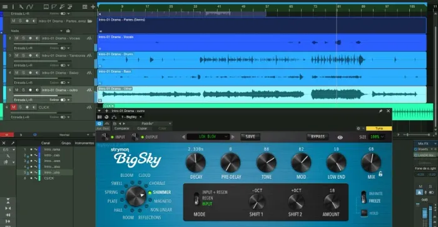Open the SIZE 100% dropdown
The image size is (438, 227).
(377, 137)
